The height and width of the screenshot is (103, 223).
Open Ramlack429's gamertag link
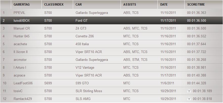point(23,99)
